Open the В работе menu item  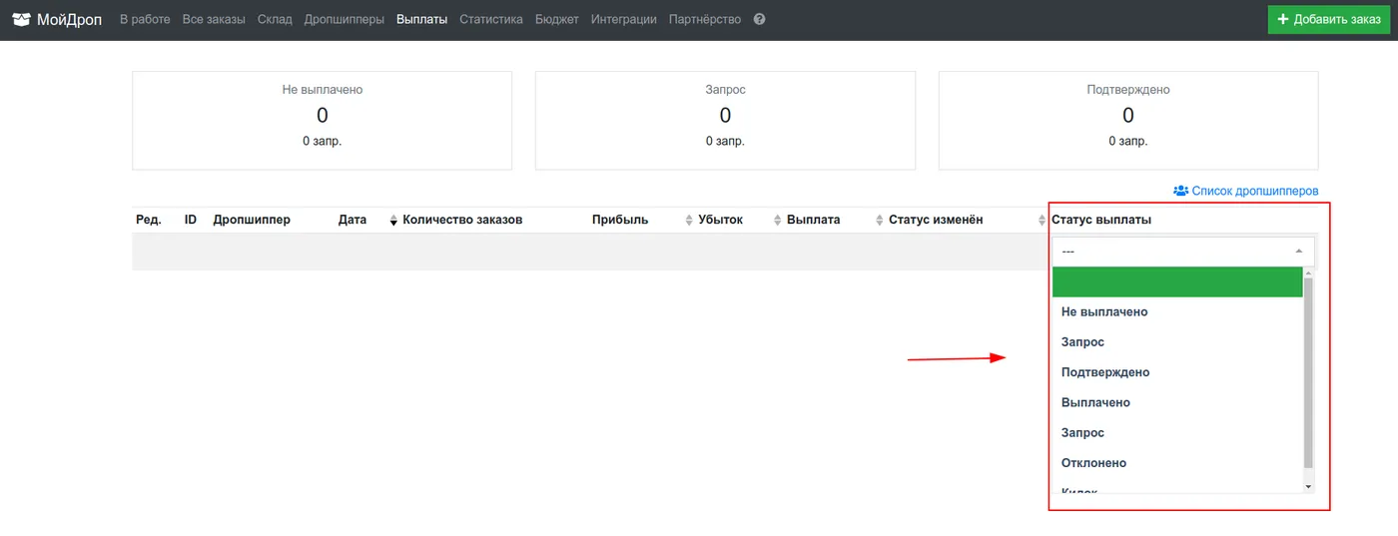click(145, 19)
